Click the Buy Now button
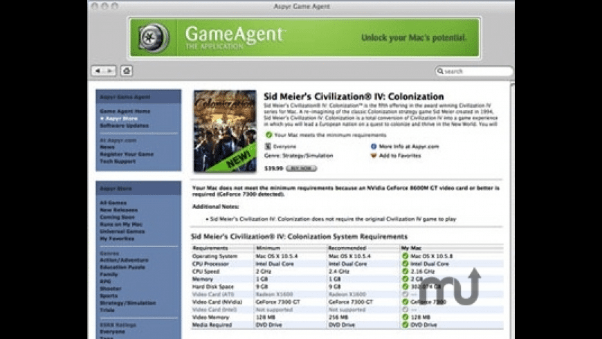Screen dimensions: 602x339 tap(302, 168)
